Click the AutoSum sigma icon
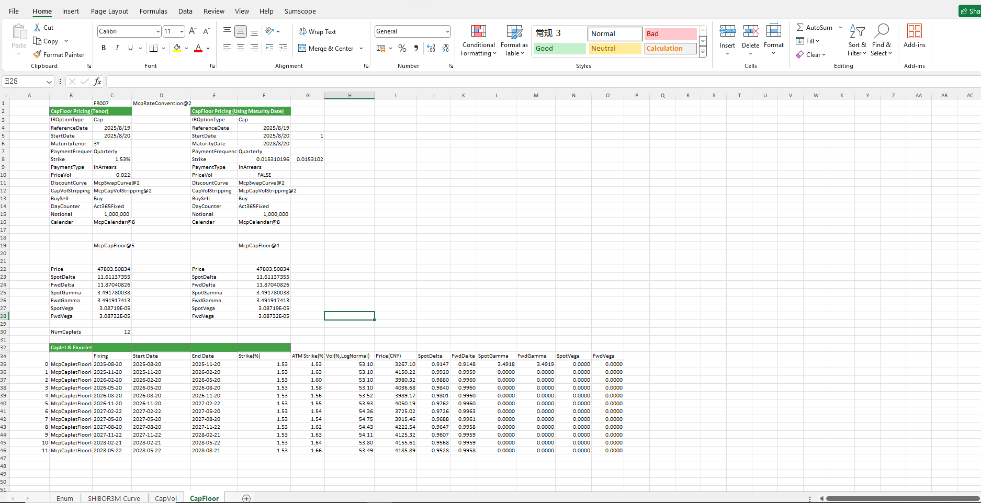The image size is (981, 503). pyautogui.click(x=800, y=27)
